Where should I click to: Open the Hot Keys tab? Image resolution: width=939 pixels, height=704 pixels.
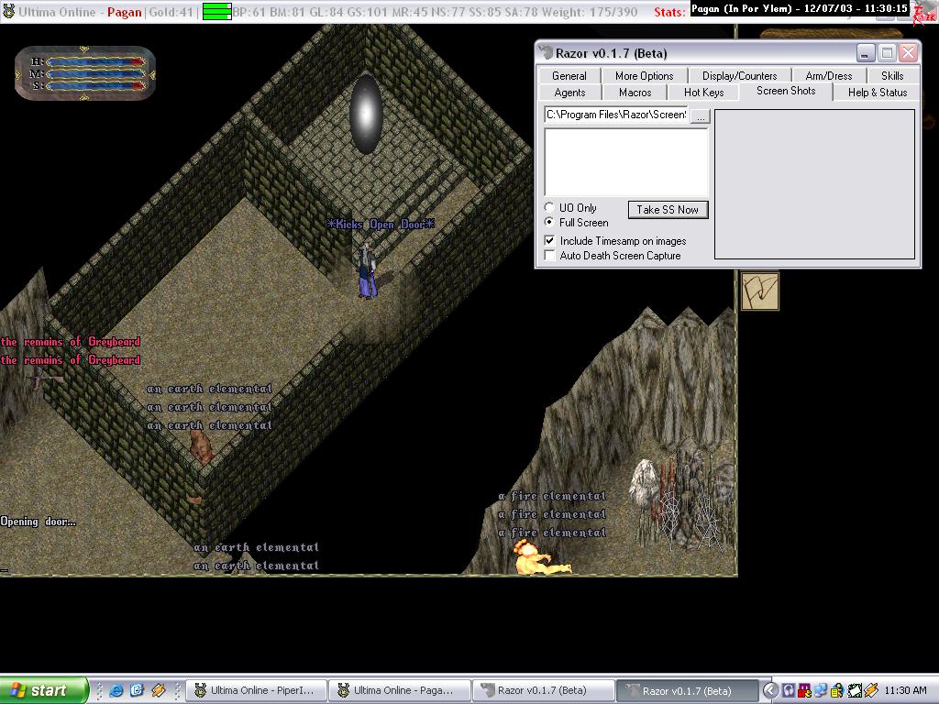pyautogui.click(x=703, y=93)
